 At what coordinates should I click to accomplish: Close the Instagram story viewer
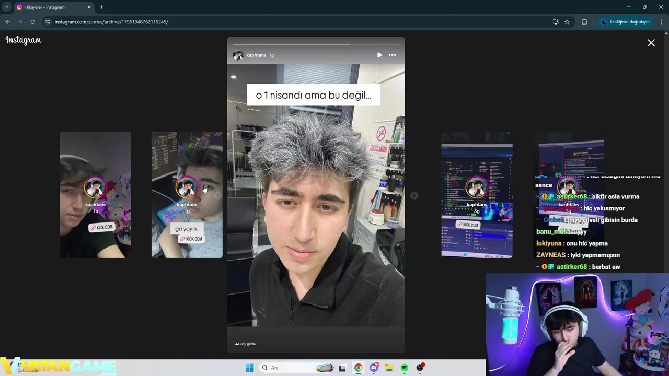(651, 43)
